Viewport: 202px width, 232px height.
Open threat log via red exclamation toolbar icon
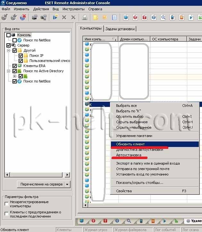tap(135, 17)
